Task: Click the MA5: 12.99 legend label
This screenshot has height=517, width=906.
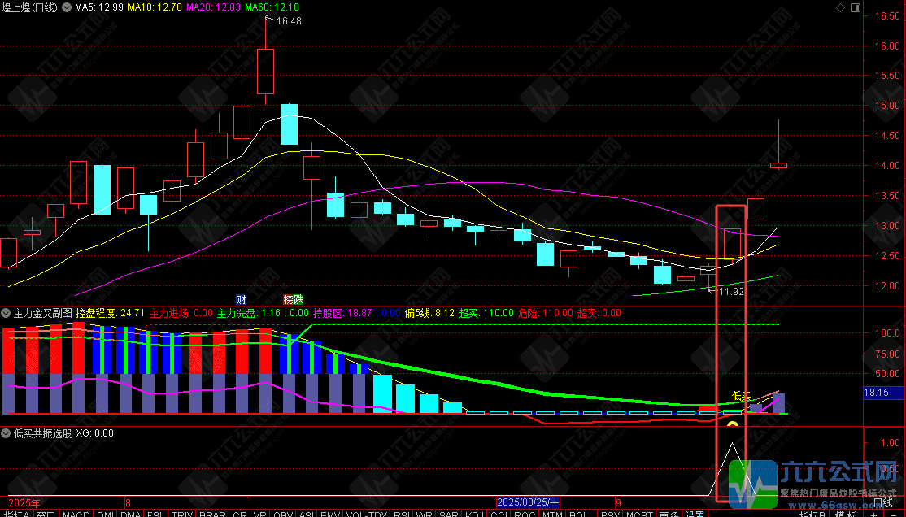Action: click(x=98, y=7)
